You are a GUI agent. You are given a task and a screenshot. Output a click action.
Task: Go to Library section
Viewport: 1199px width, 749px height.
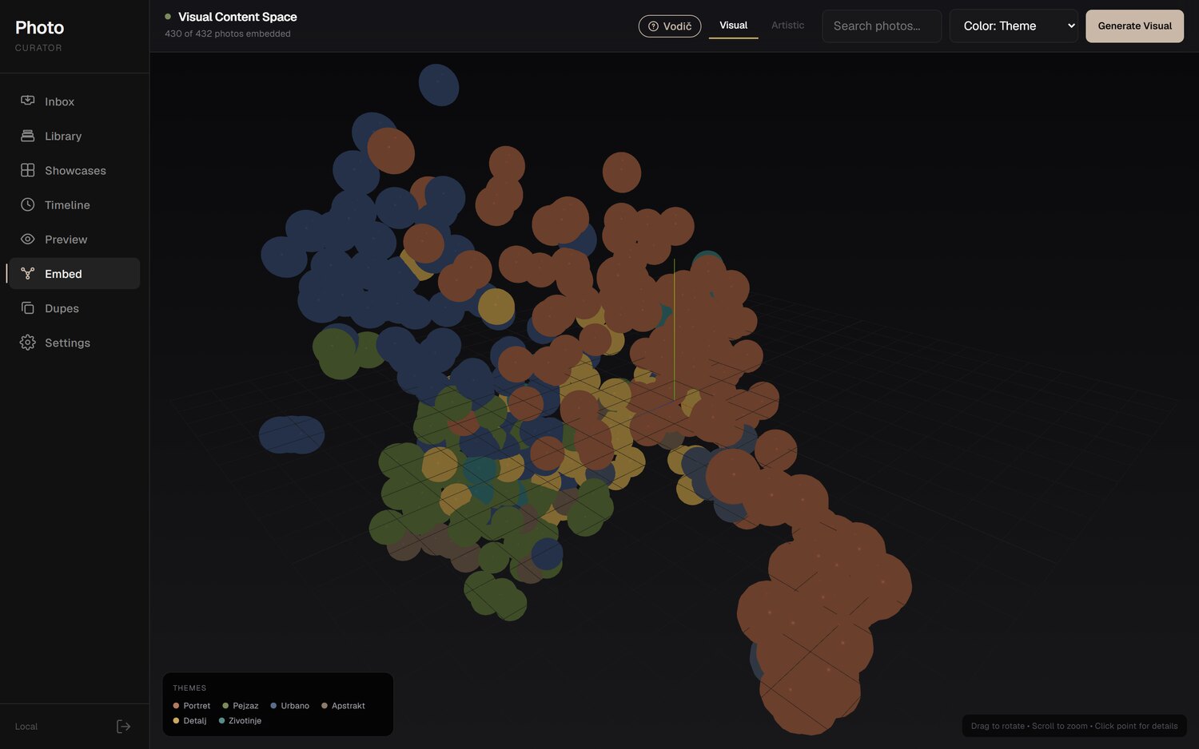coord(74,136)
